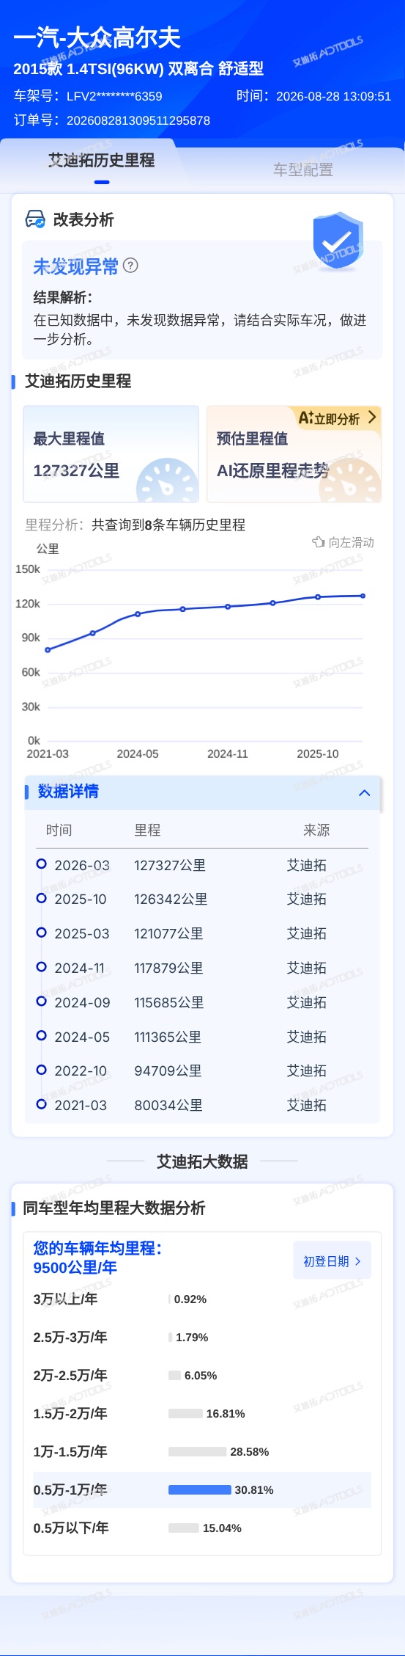Click the 28.58% gray bar
The width and height of the screenshot is (405, 1656).
[197, 1451]
